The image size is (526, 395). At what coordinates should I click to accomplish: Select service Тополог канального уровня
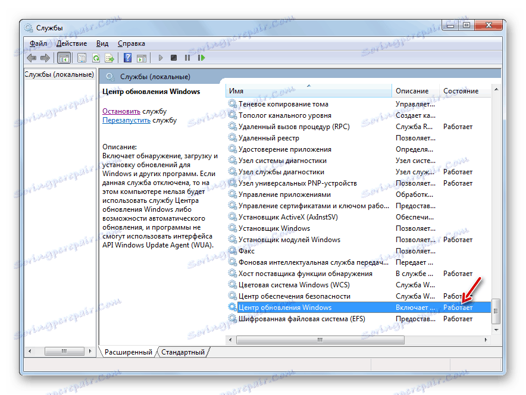(359, 115)
